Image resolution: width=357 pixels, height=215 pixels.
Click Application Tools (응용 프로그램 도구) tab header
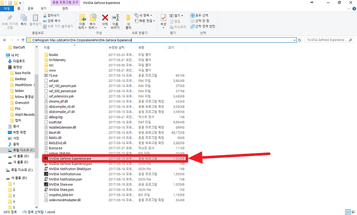click(65, 3)
